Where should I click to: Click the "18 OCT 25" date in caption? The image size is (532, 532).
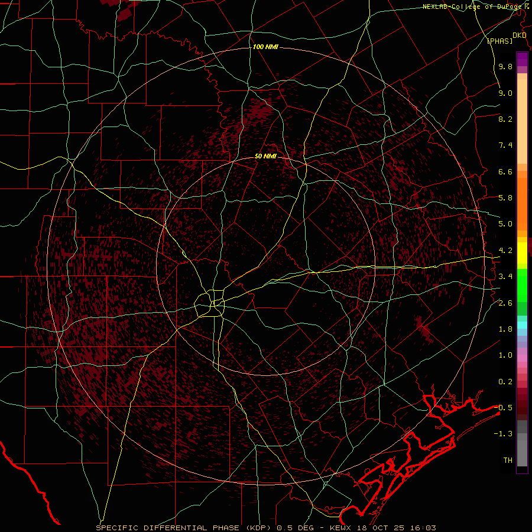(x=380, y=528)
